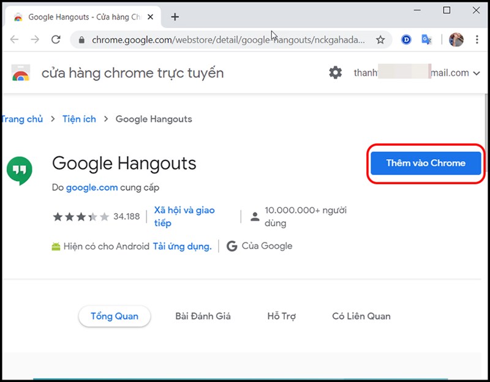Click the Thêm vào Chrome button
490x382 pixels.
425,163
